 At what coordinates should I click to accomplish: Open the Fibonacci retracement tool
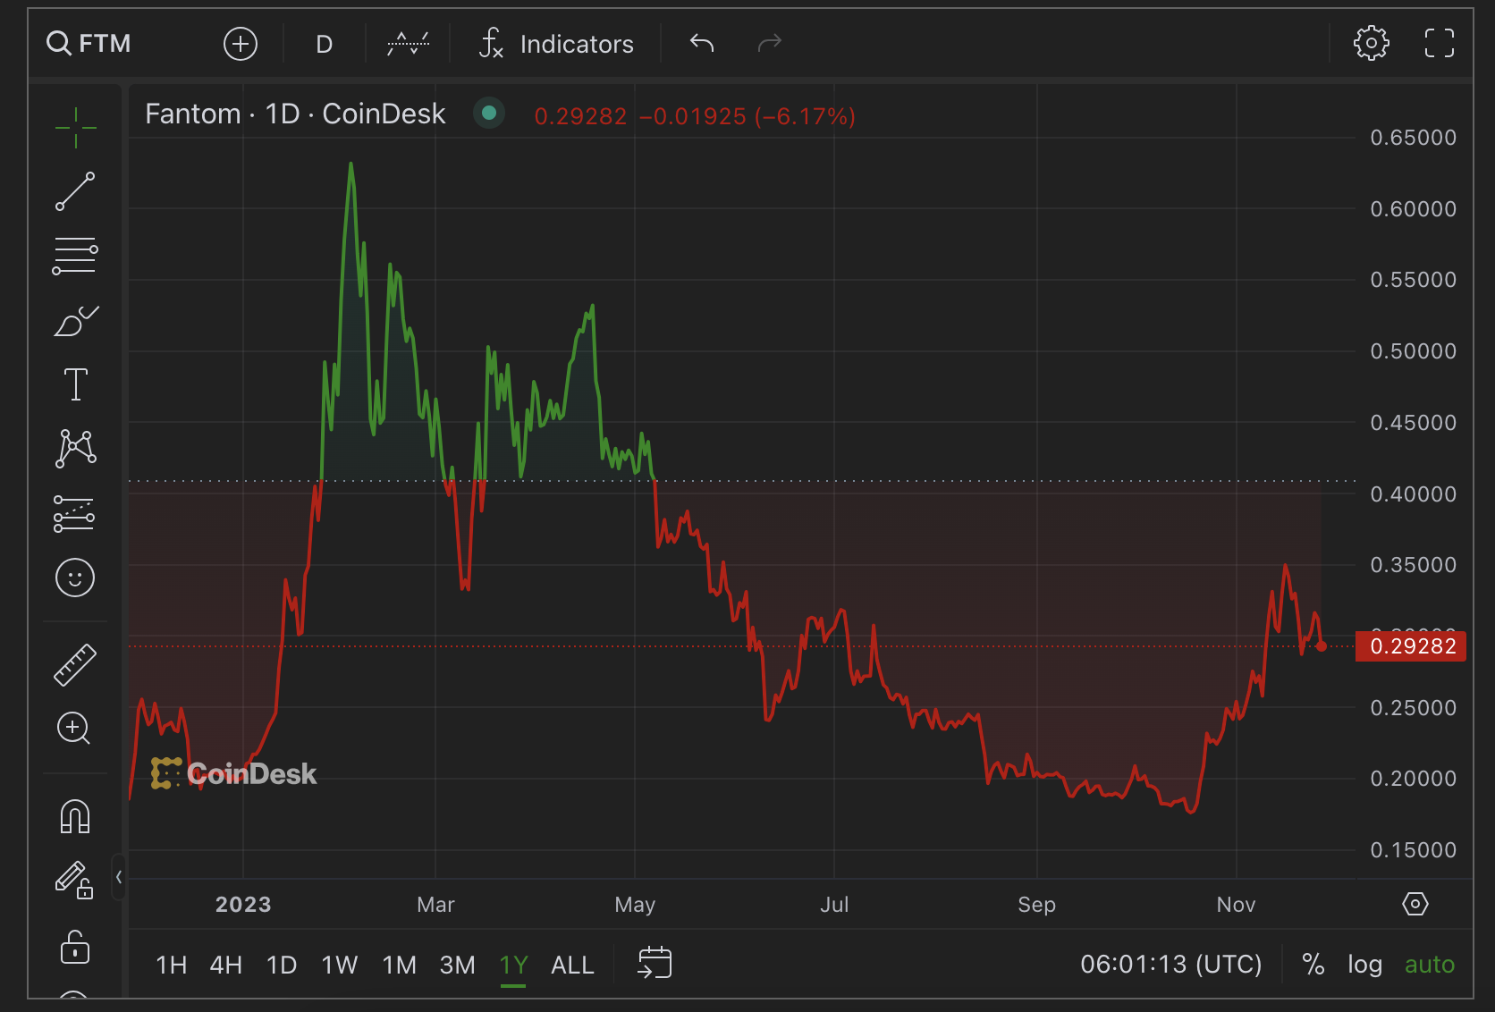75,256
